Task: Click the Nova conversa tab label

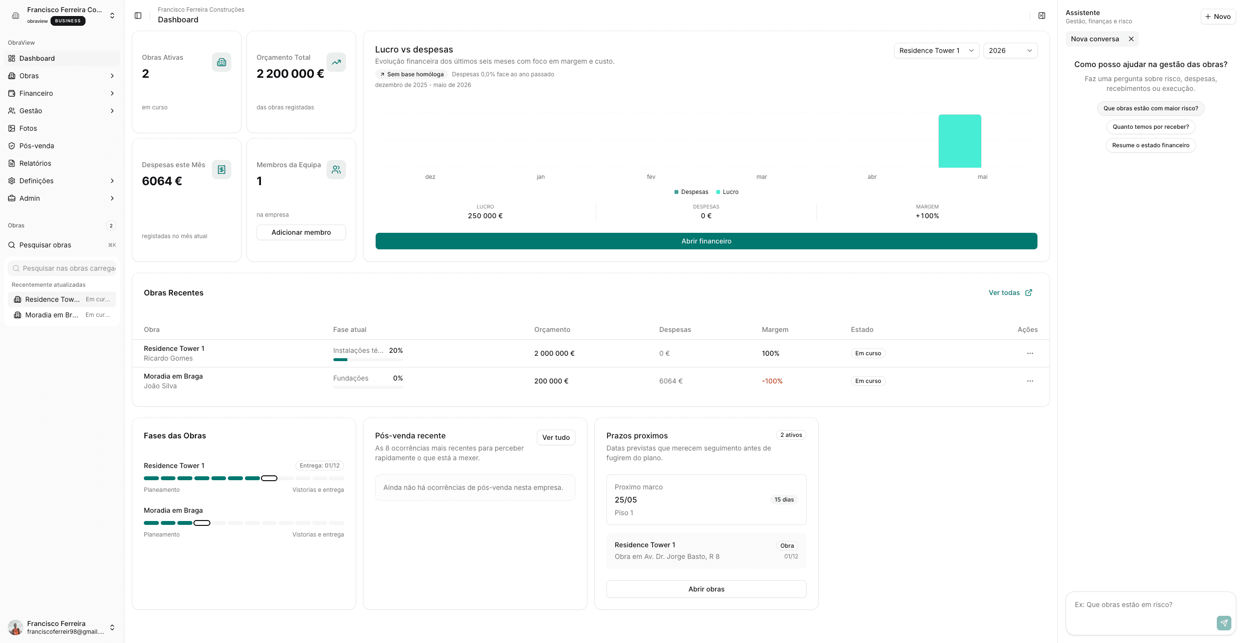Action: click(1095, 39)
